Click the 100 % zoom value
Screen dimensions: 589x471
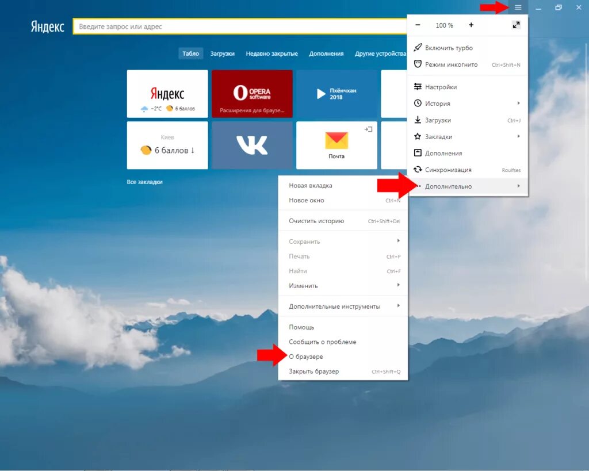point(445,25)
